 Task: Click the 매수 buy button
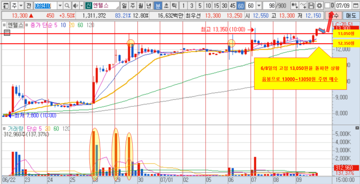pos(333,16)
